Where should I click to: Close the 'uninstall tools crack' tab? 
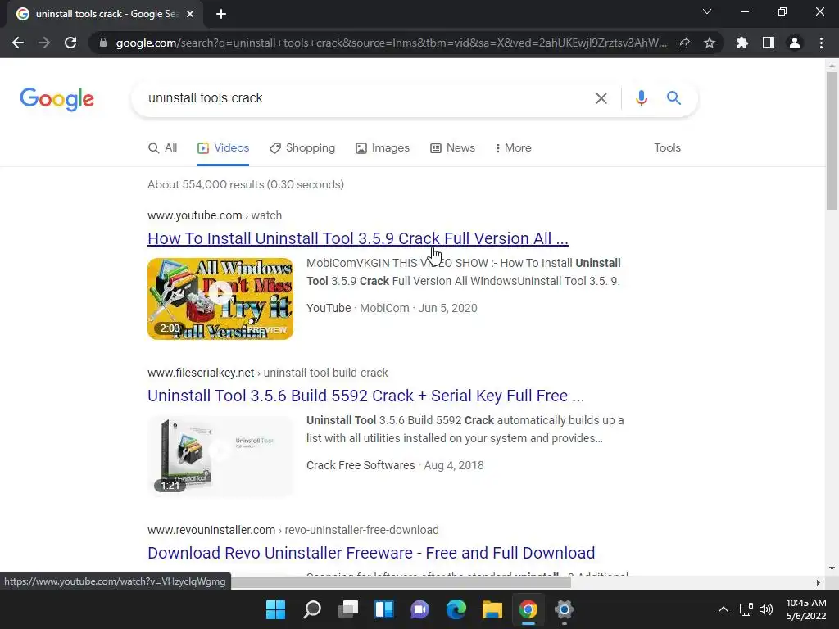click(x=190, y=15)
